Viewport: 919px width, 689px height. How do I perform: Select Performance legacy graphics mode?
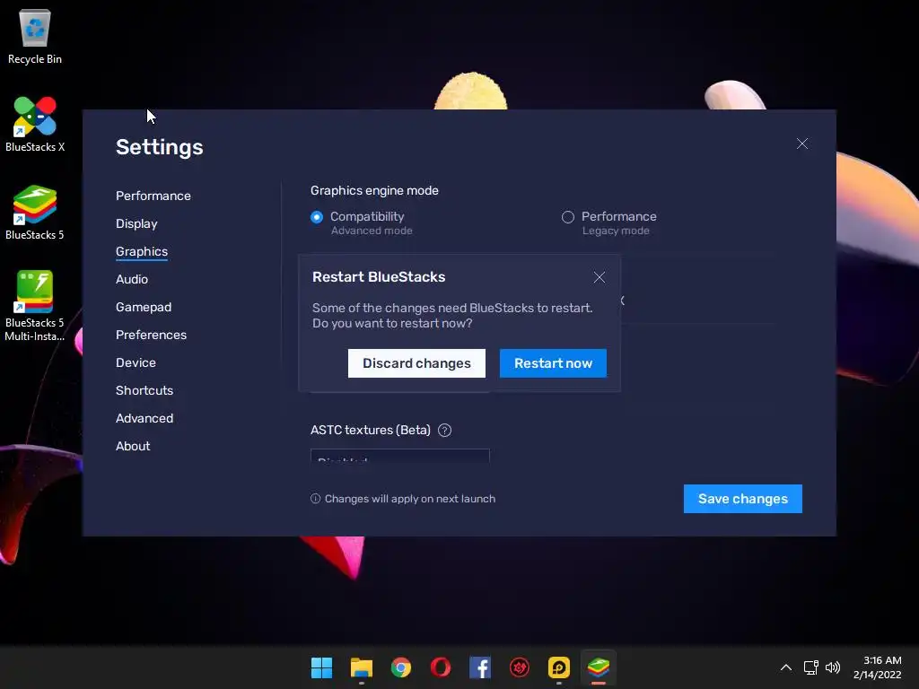click(x=567, y=217)
